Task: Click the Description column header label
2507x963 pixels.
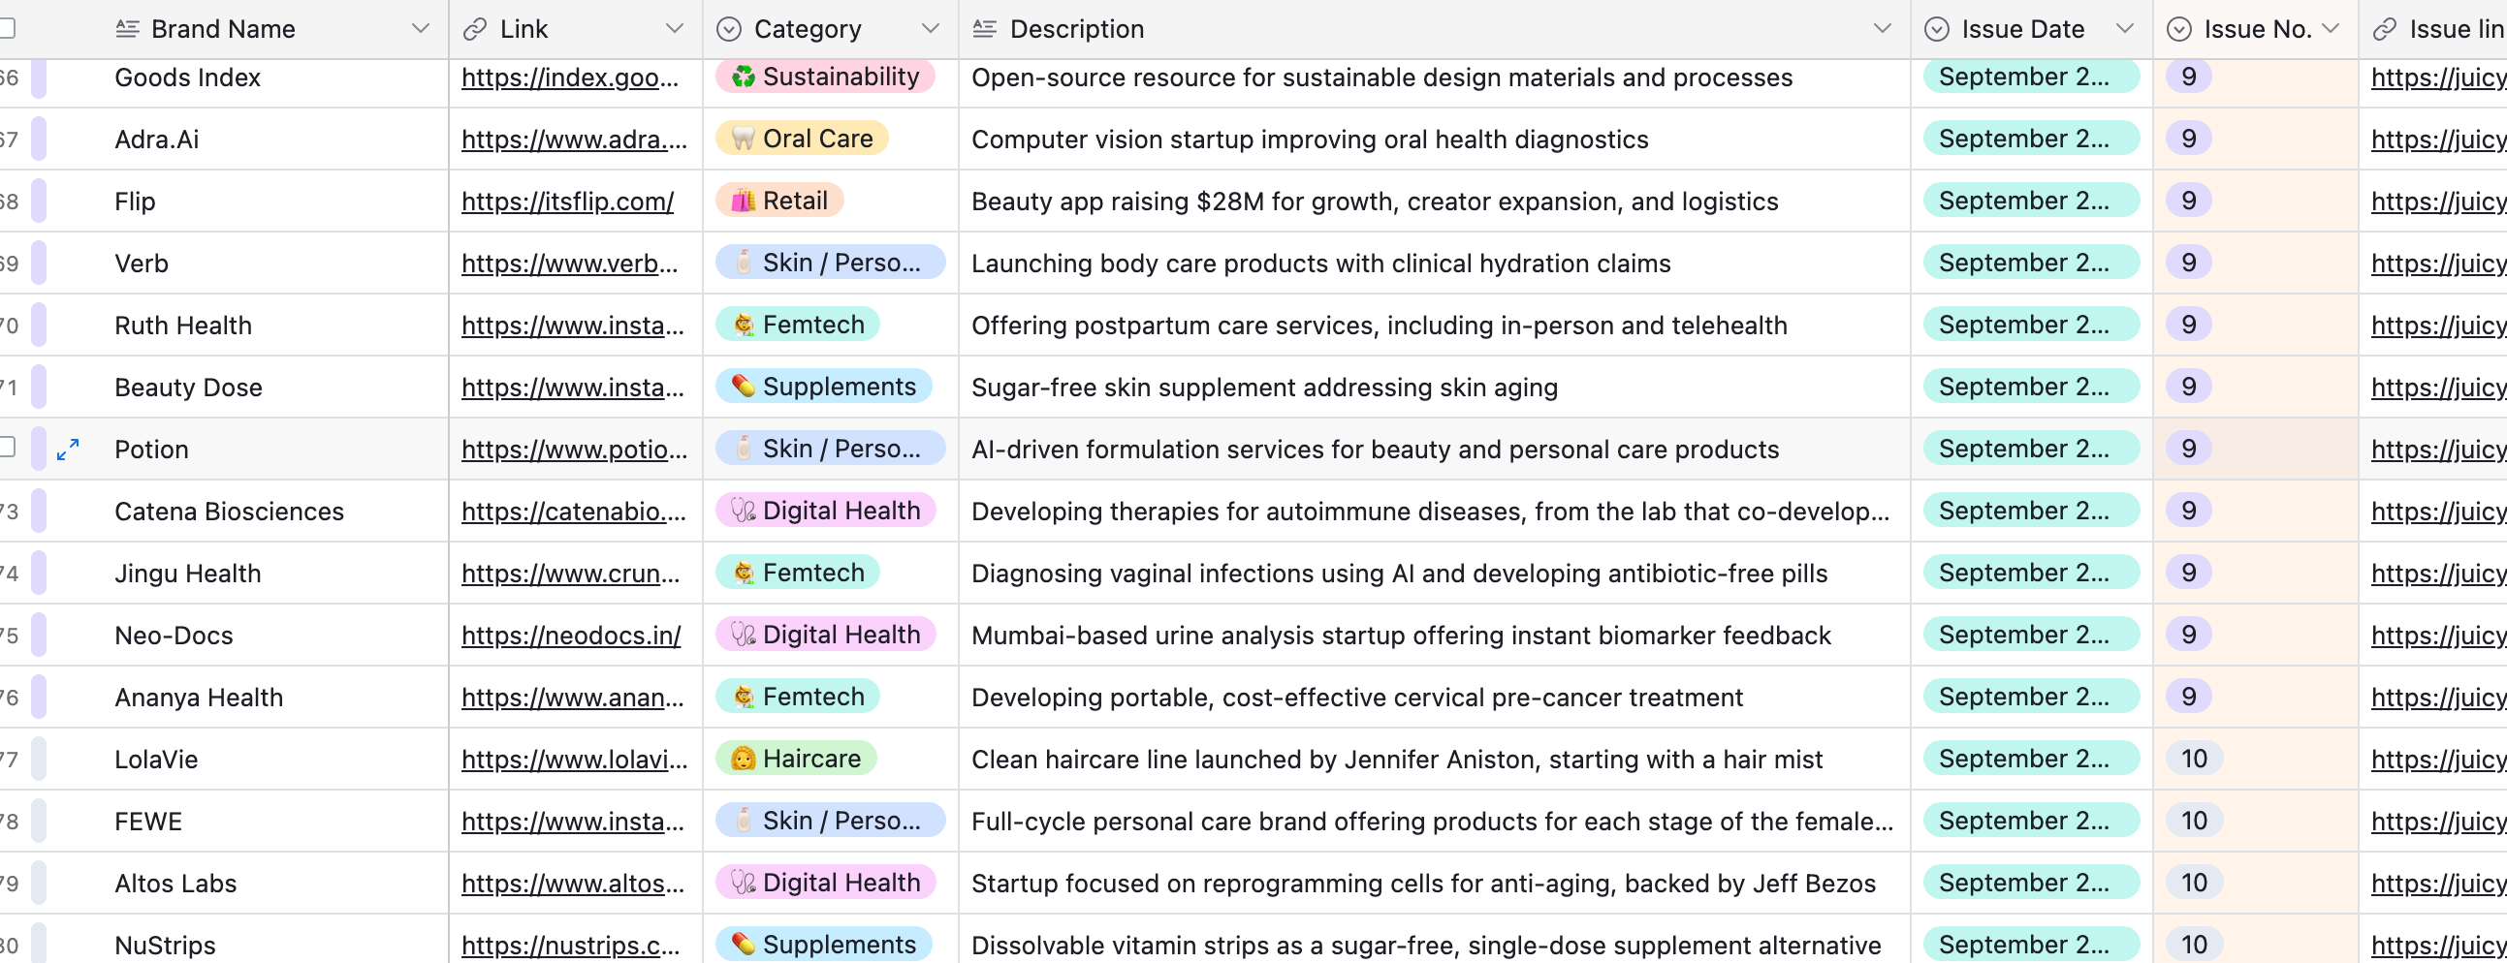Action: pyautogui.click(x=1076, y=29)
